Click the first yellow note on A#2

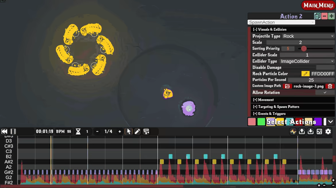point(162,162)
